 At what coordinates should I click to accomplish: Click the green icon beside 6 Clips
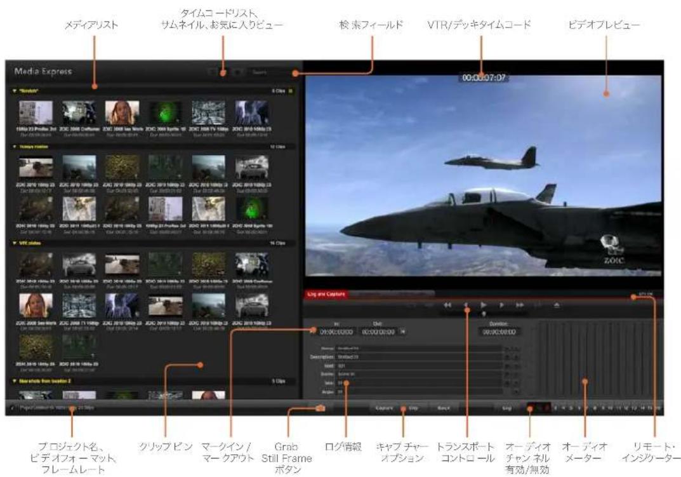(x=291, y=91)
